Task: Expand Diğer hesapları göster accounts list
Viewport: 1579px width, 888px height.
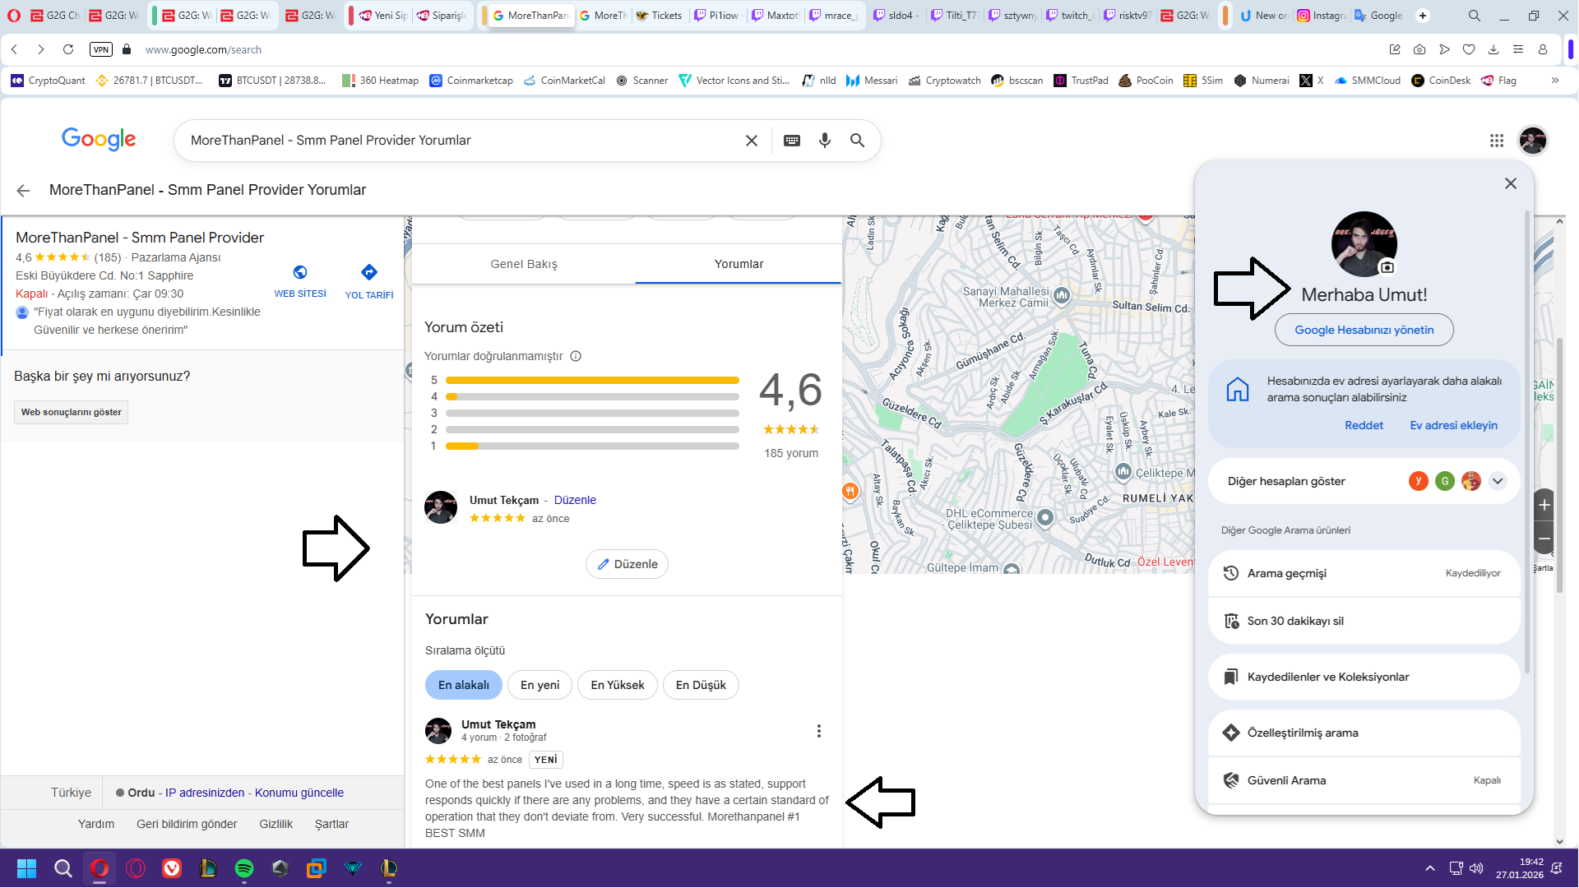Action: point(1364,481)
